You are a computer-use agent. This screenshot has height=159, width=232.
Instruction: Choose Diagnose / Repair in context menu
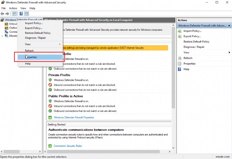click(40, 38)
